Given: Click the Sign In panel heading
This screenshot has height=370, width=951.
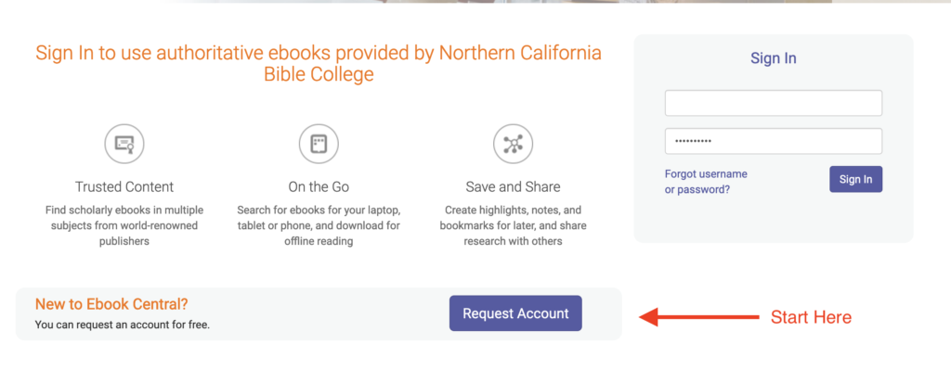Looking at the screenshot, I should tap(774, 58).
